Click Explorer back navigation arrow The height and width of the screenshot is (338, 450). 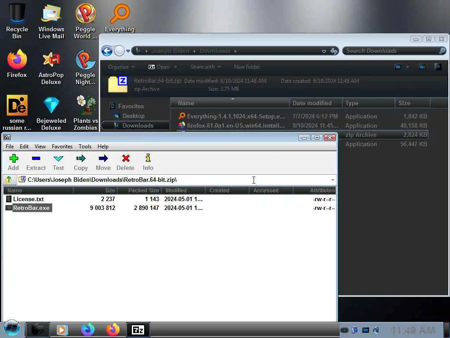coord(107,51)
